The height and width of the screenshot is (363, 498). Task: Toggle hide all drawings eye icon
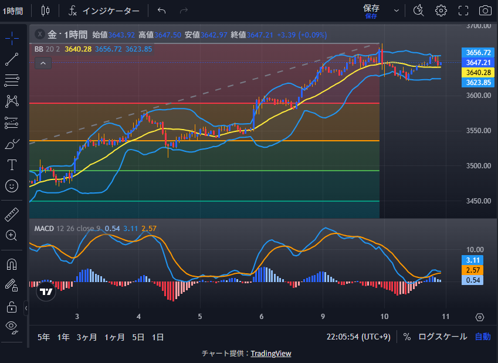12,326
